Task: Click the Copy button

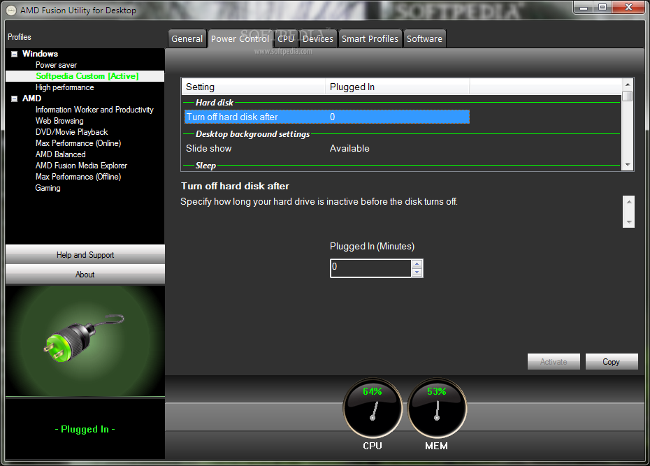Action: (612, 362)
